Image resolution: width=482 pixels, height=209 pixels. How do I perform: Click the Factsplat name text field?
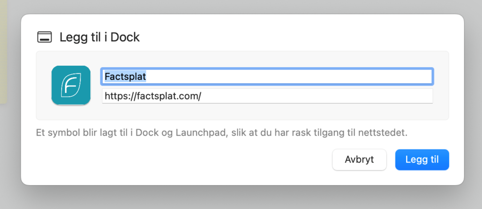267,77
